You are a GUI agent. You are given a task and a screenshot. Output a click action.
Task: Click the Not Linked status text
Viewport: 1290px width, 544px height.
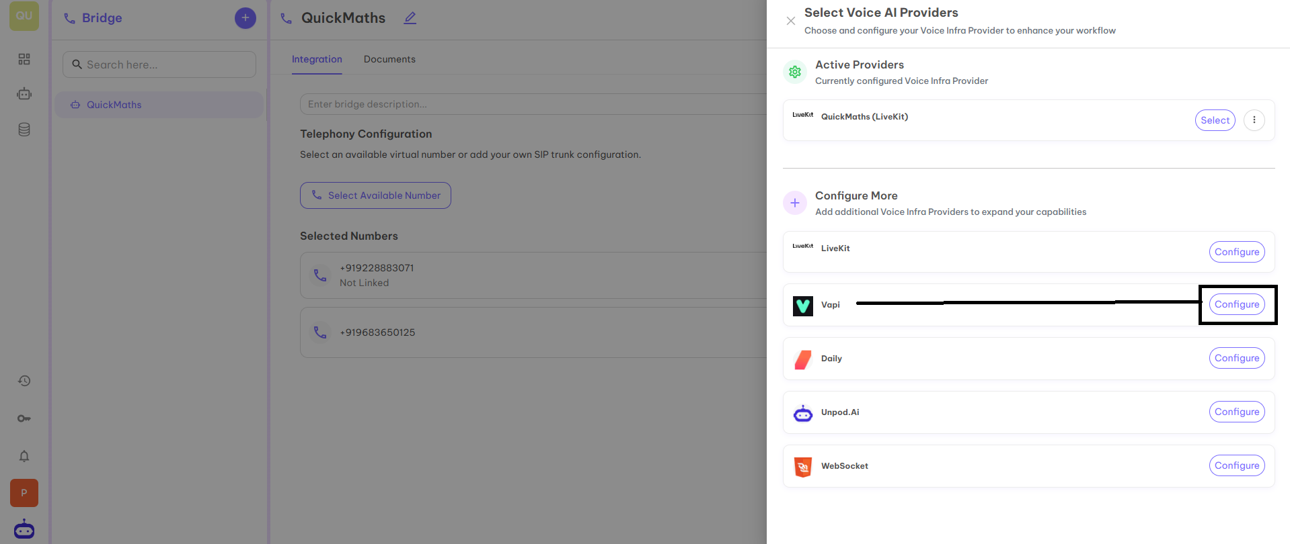click(364, 283)
